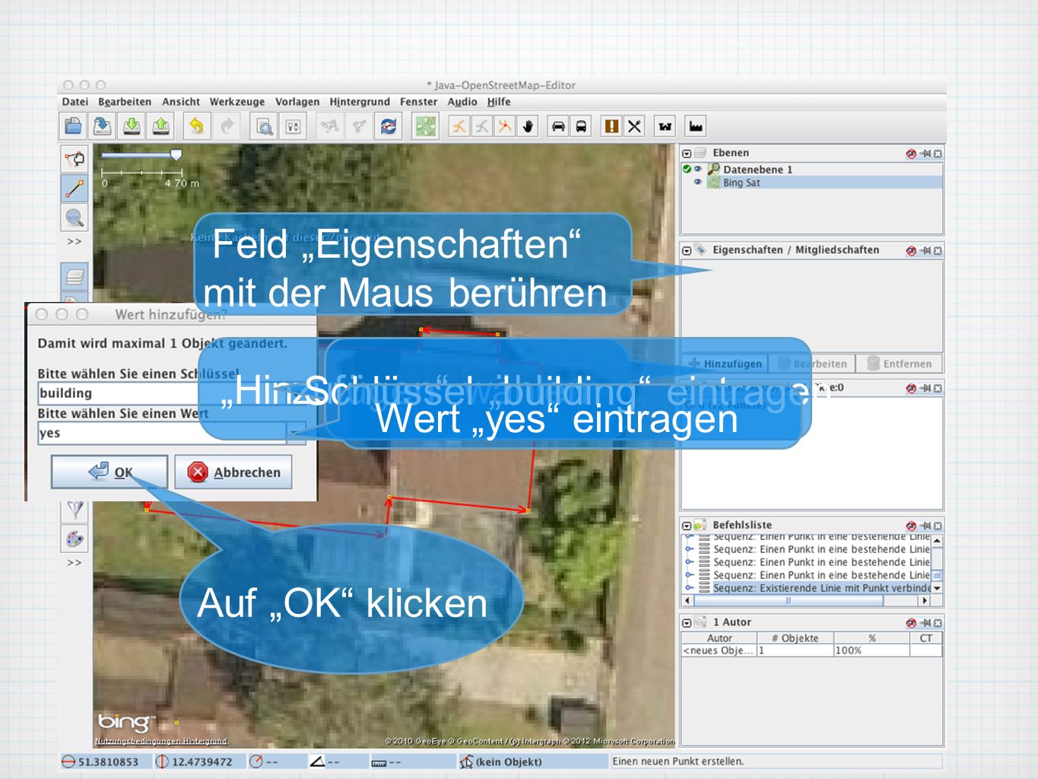Click Befehlsliste vertical scroll down arrow
Viewport: 1038px width, 779px height.
tap(937, 588)
